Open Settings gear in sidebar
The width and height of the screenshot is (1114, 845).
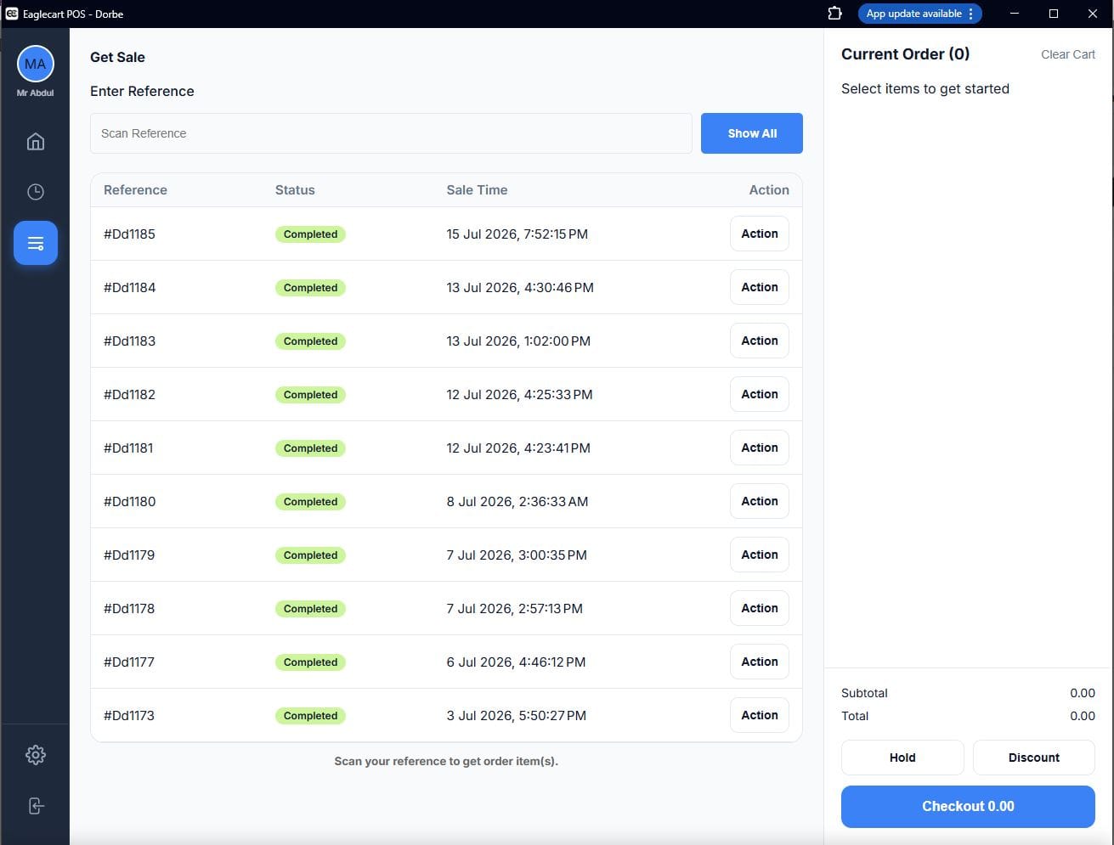tap(36, 755)
